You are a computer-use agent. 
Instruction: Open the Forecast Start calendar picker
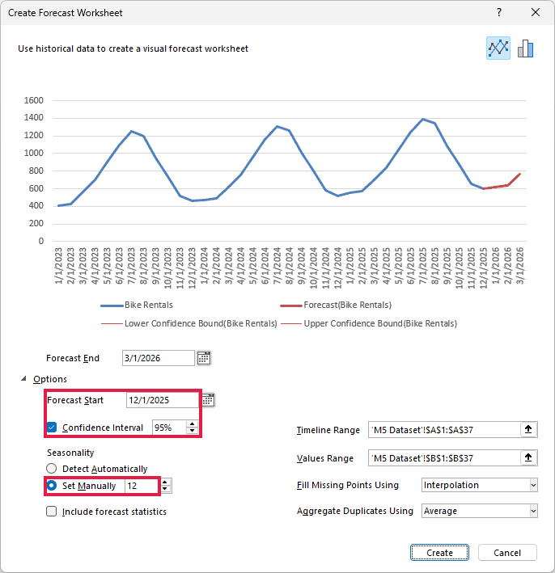pos(208,400)
